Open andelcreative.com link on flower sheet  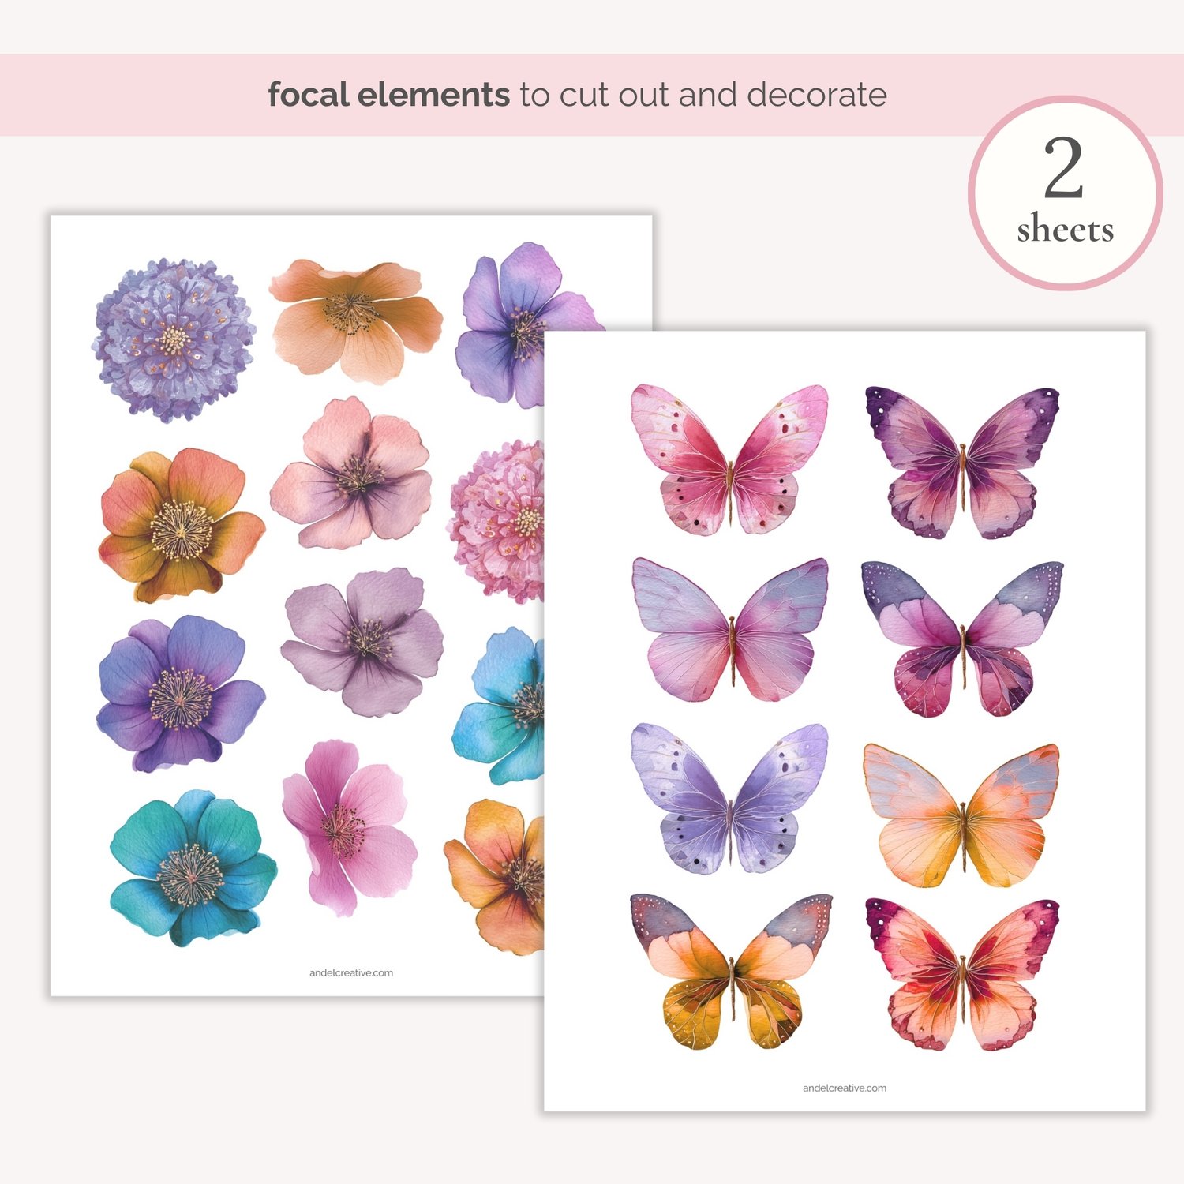[x=351, y=973]
